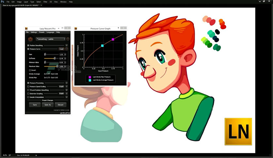
Task: Open the Presets menu in Lazy Nezumi Pro
Action: [41, 32]
